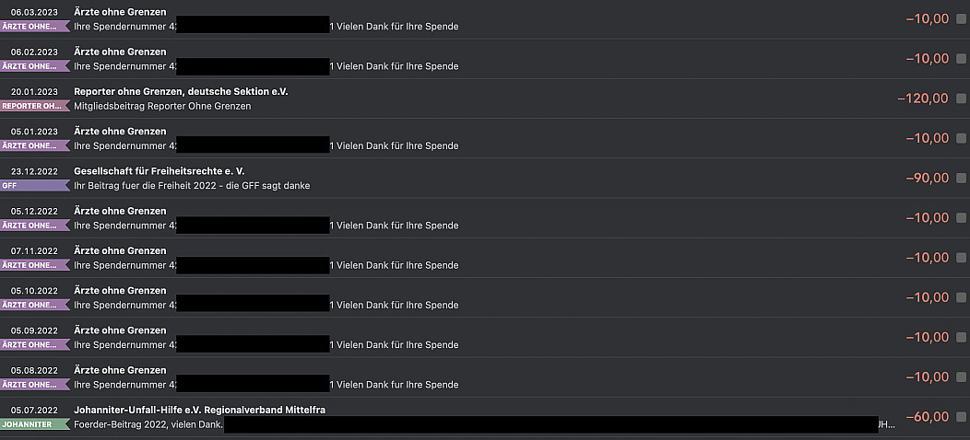This screenshot has width=970, height=440.
Task: Click the ÄRZTE OHNE... tag under 06.02.2023
Action: [33, 66]
